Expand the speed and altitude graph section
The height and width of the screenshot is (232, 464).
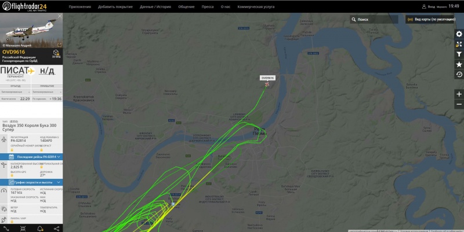coord(31,182)
